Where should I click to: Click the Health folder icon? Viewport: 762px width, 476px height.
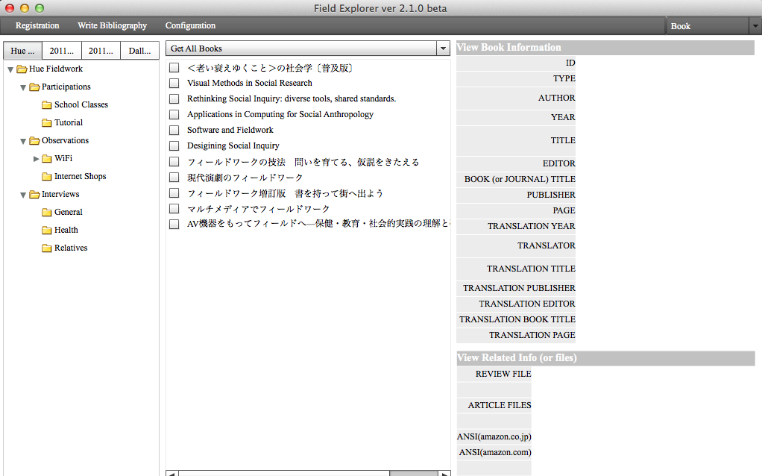pos(47,231)
